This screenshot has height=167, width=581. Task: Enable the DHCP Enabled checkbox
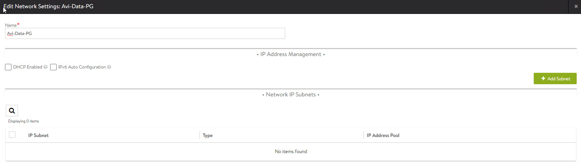[x=8, y=67]
